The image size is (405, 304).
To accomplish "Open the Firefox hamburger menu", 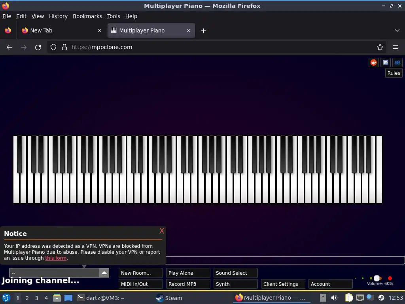I will 396,47.
